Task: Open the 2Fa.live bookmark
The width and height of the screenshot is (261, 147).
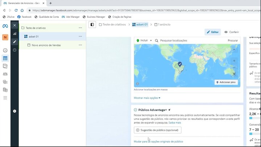Action: pyautogui.click(x=9, y=17)
